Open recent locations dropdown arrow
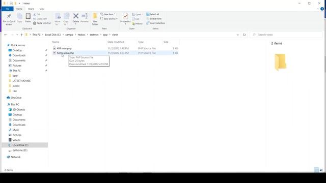Screen dimensions: 326x183 coord(17,35)
